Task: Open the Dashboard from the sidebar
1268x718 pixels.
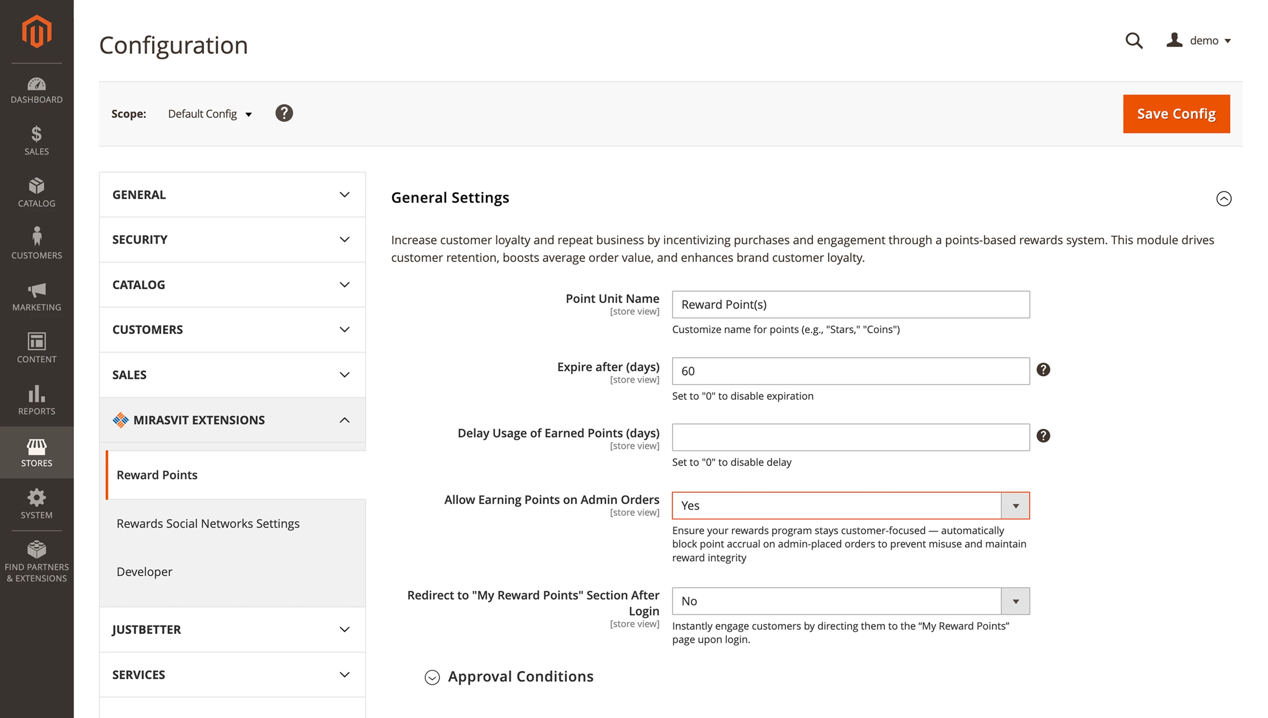Action: click(37, 90)
